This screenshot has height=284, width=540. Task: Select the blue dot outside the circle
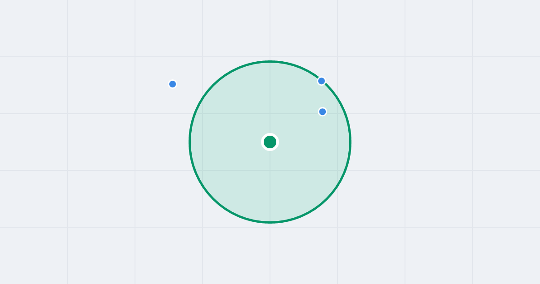(172, 84)
